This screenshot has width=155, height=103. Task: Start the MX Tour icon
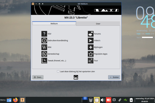90,61
